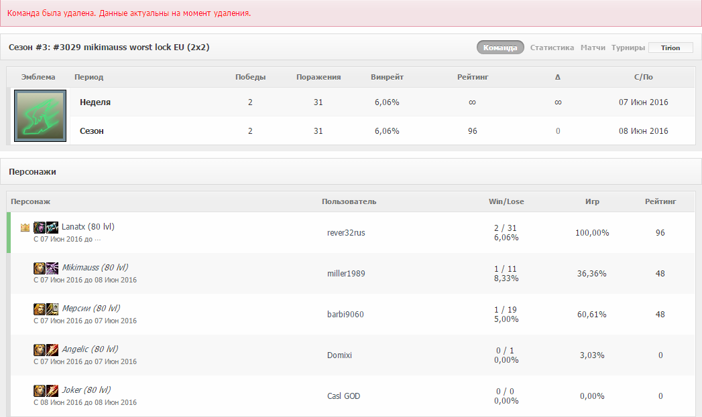Click the Победы column header
The image size is (702, 417).
(x=250, y=77)
